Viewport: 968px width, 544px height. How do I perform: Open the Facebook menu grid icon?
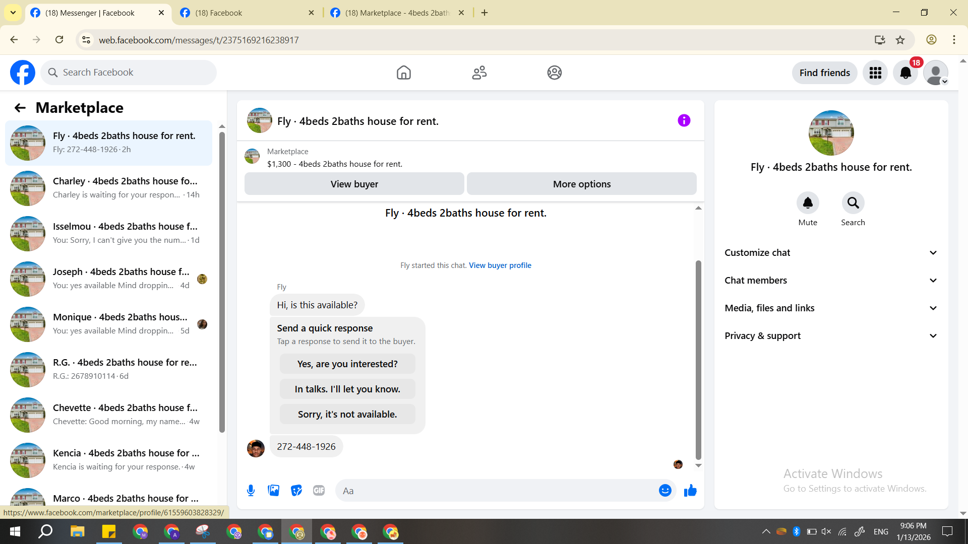point(875,73)
